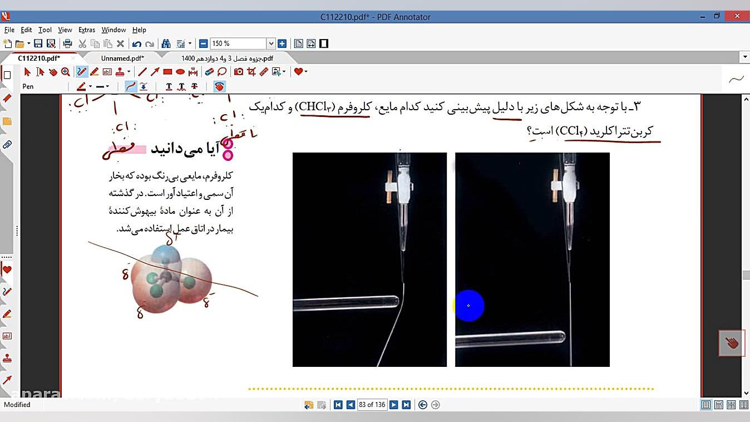The width and height of the screenshot is (750, 422).
Task: Switch to the Unnamed.pdf tab
Action: (122, 58)
